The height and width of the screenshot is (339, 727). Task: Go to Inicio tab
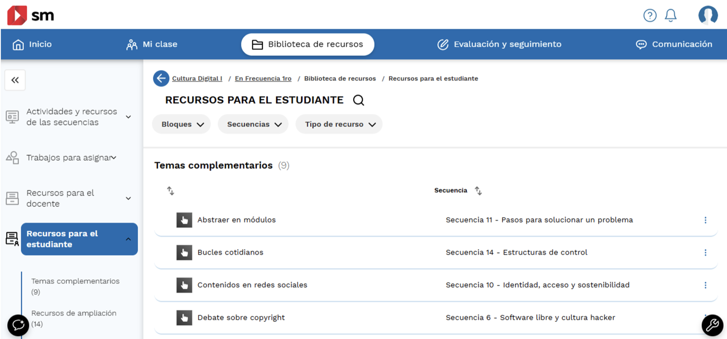pyautogui.click(x=32, y=44)
